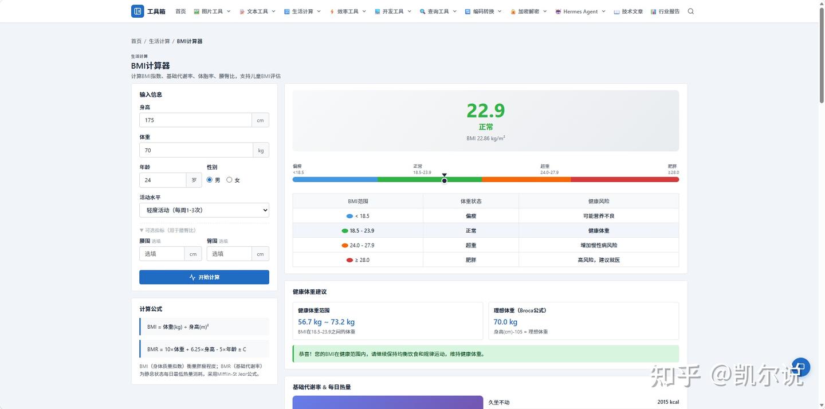Click the purple 基础代谢率 card
This screenshot has width=825, height=409.
point(388,402)
